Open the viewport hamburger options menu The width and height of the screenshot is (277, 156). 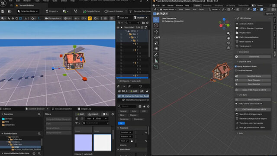tap(112, 18)
